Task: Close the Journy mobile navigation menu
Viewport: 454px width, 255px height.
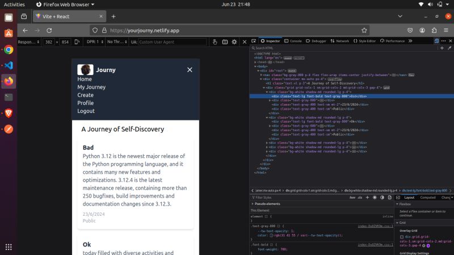Action: [x=190, y=70]
